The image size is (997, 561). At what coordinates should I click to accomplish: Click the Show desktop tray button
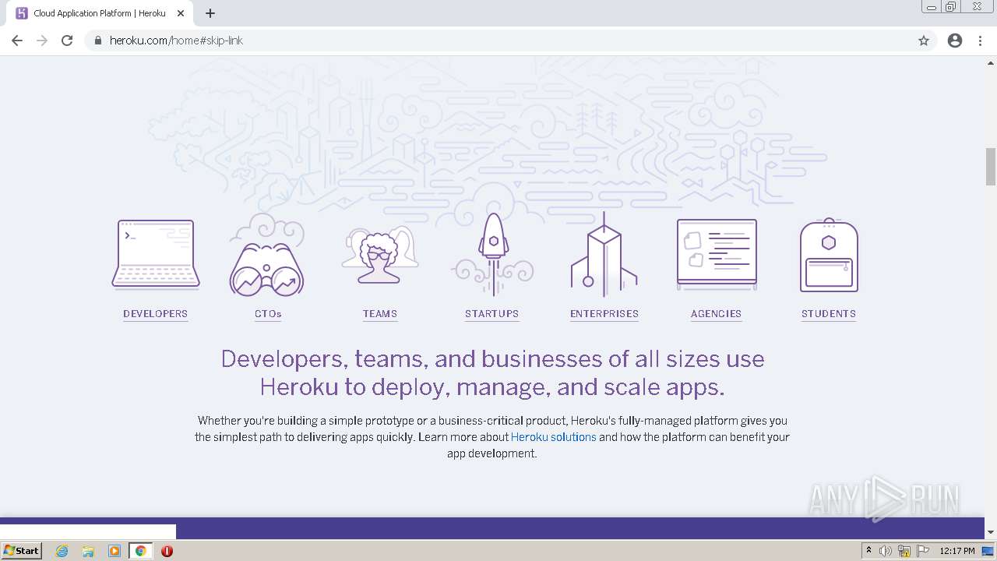pos(988,551)
